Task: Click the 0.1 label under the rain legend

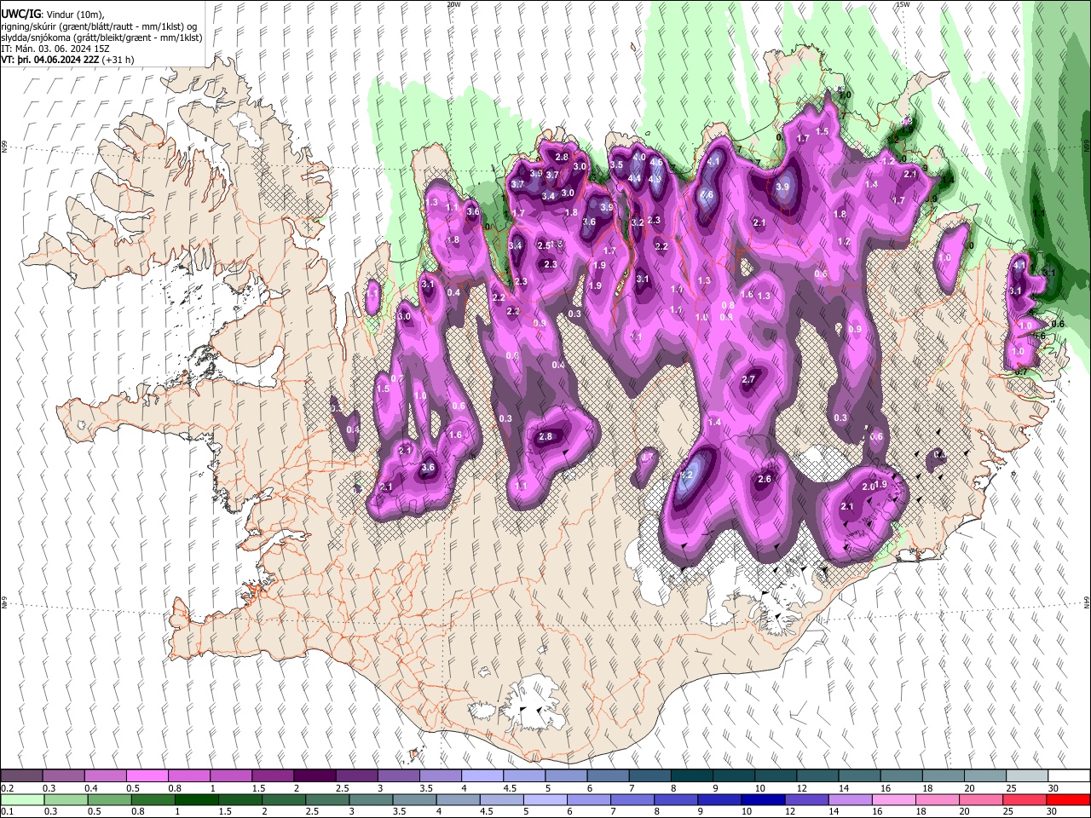Action: [x=8, y=811]
